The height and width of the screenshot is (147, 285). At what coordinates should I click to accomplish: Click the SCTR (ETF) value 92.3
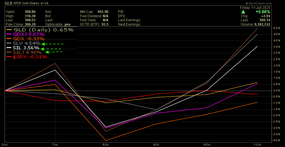click(x=105, y=24)
